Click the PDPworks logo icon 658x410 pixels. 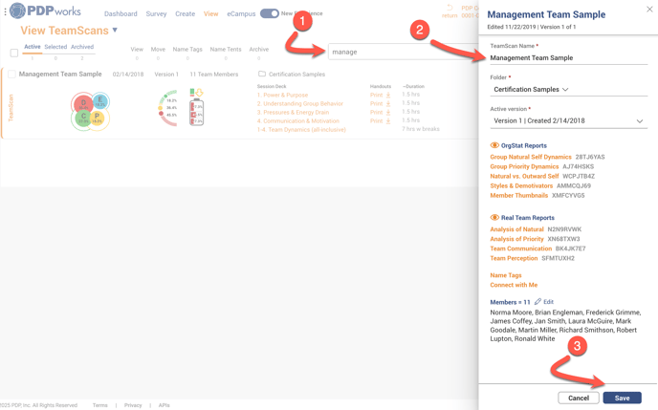(17, 11)
